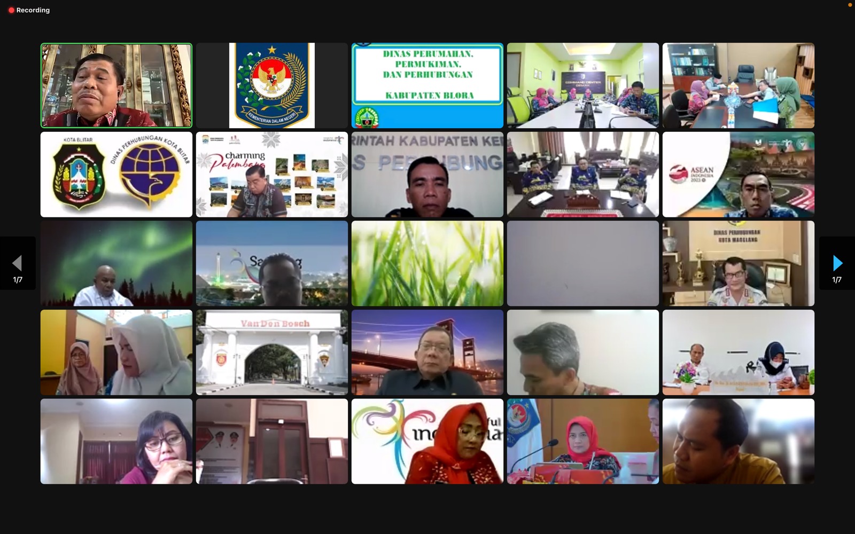Select the Charming Palembang background video tile
This screenshot has height=534, width=855.
(x=271, y=175)
